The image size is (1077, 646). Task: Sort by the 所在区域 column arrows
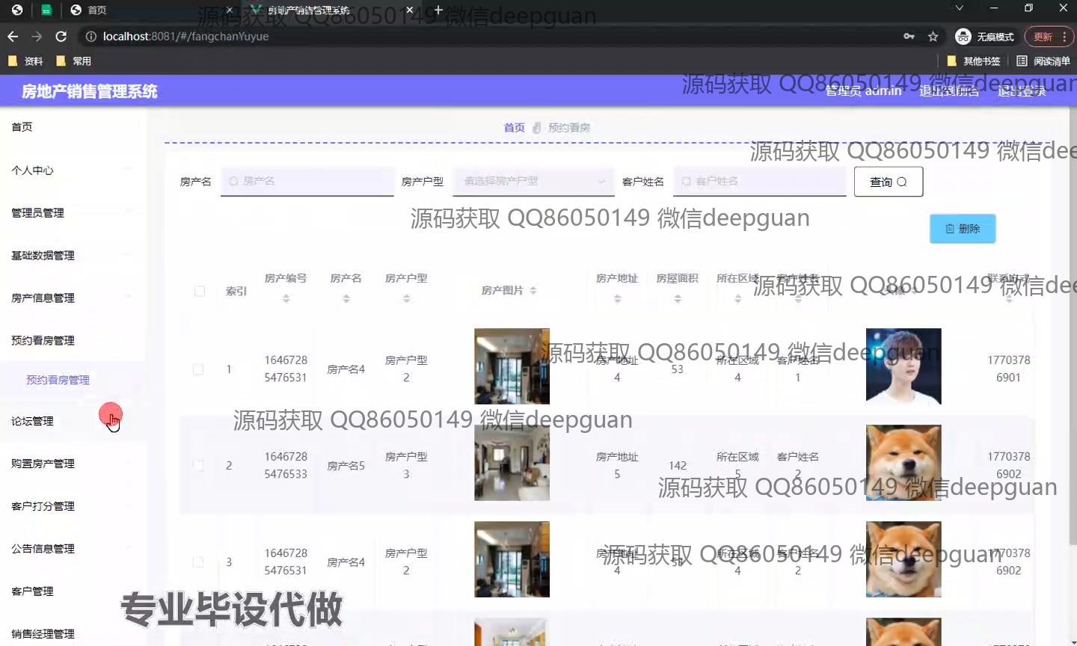pos(737,298)
